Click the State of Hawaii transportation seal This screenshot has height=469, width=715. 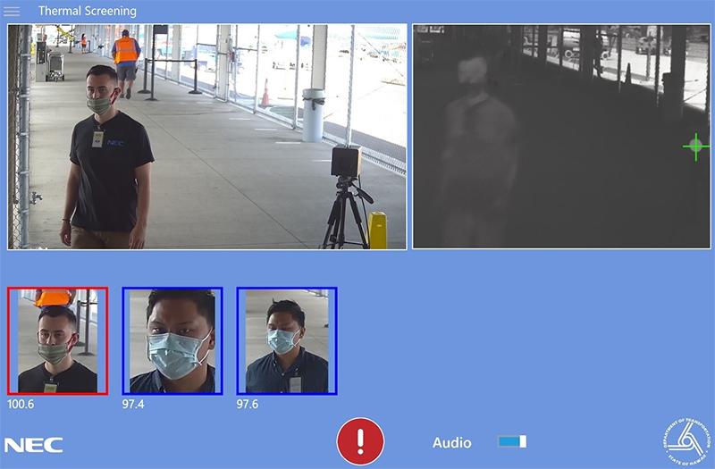[x=684, y=440]
